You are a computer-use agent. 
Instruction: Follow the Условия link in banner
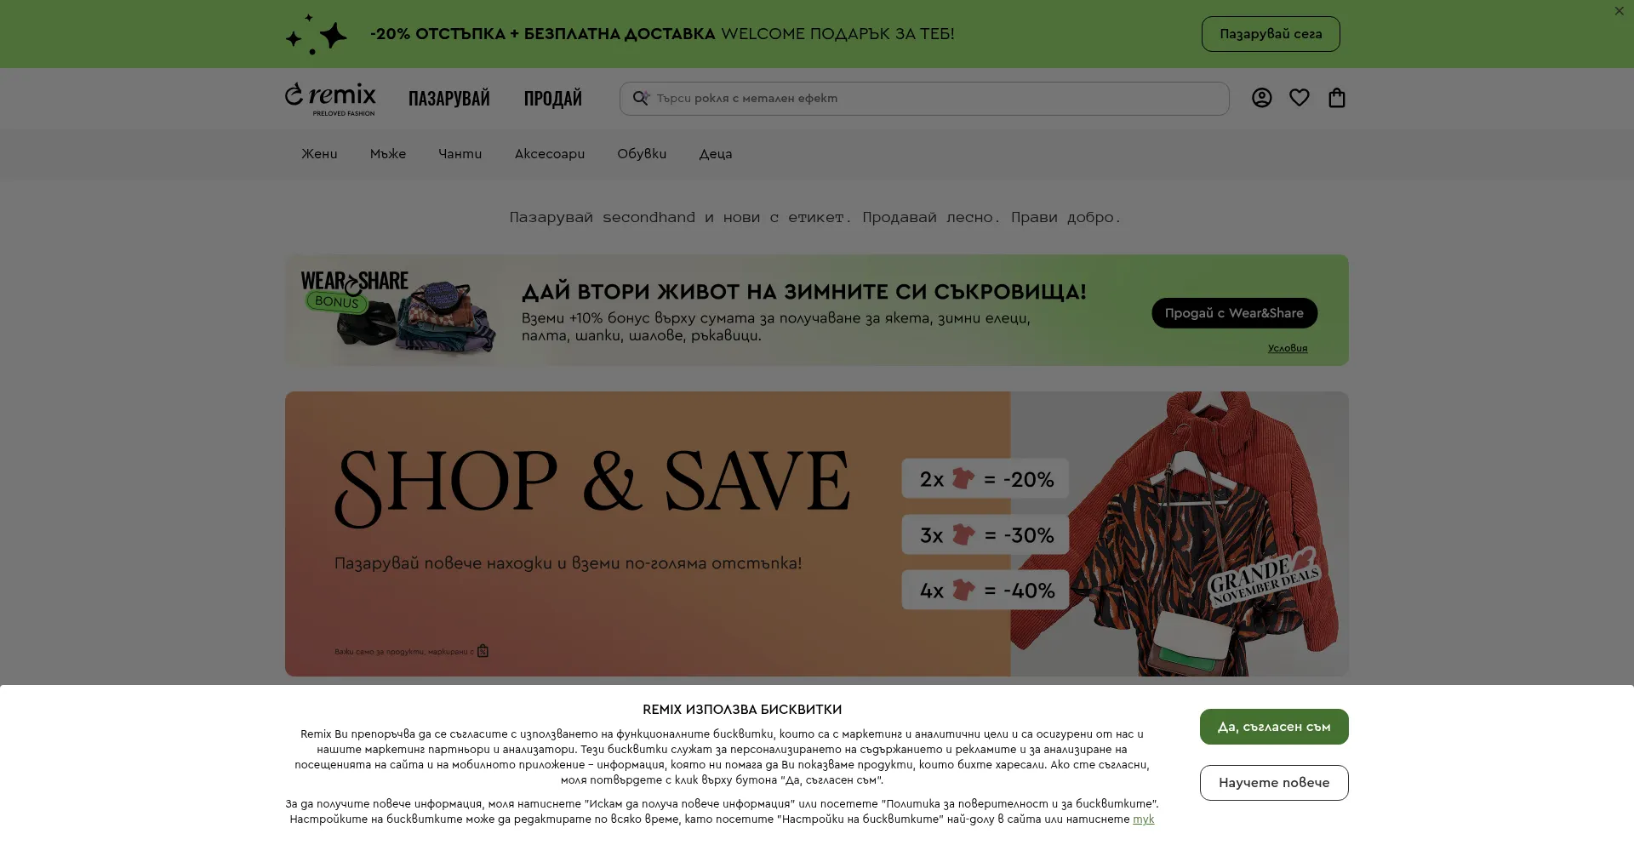pos(1287,348)
